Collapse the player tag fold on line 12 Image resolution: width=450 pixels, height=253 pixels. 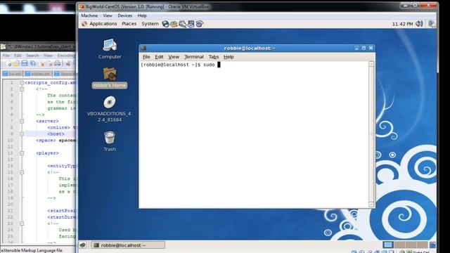(22, 153)
